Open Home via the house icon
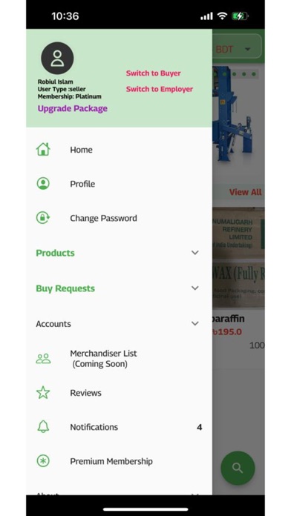This screenshot has height=516, width=291. pyautogui.click(x=43, y=149)
